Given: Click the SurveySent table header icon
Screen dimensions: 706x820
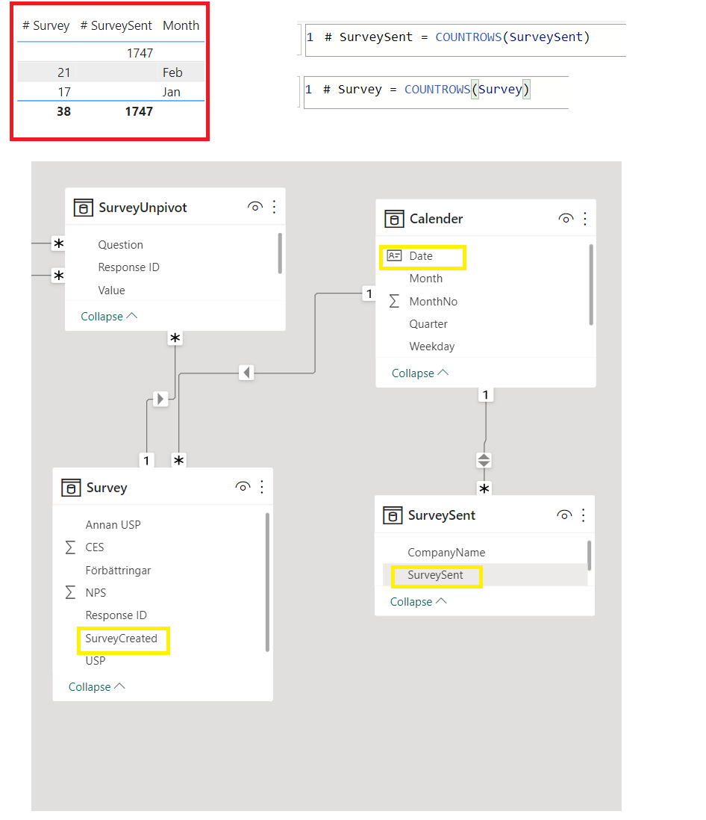Looking at the screenshot, I should point(393,515).
